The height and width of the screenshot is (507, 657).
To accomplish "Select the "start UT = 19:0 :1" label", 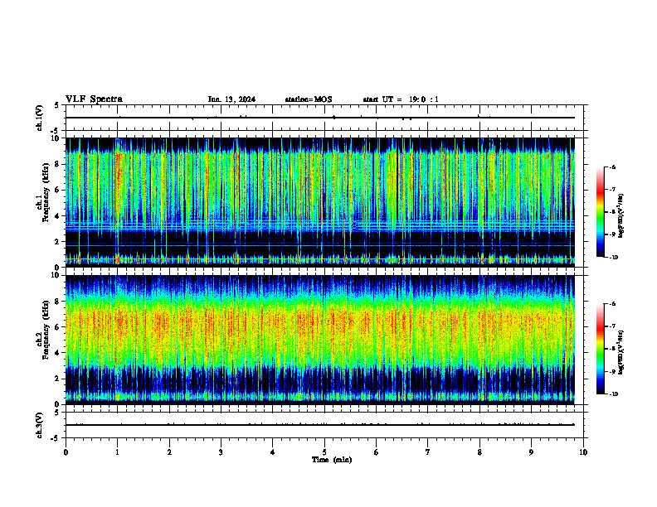I will (401, 99).
